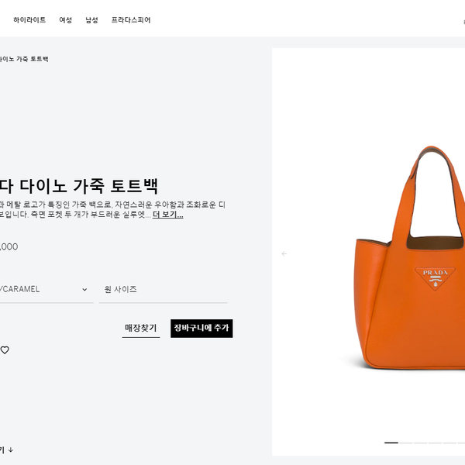Go to the fifth gallery slide indicator
This screenshot has height=465, width=465.
pos(449,443)
